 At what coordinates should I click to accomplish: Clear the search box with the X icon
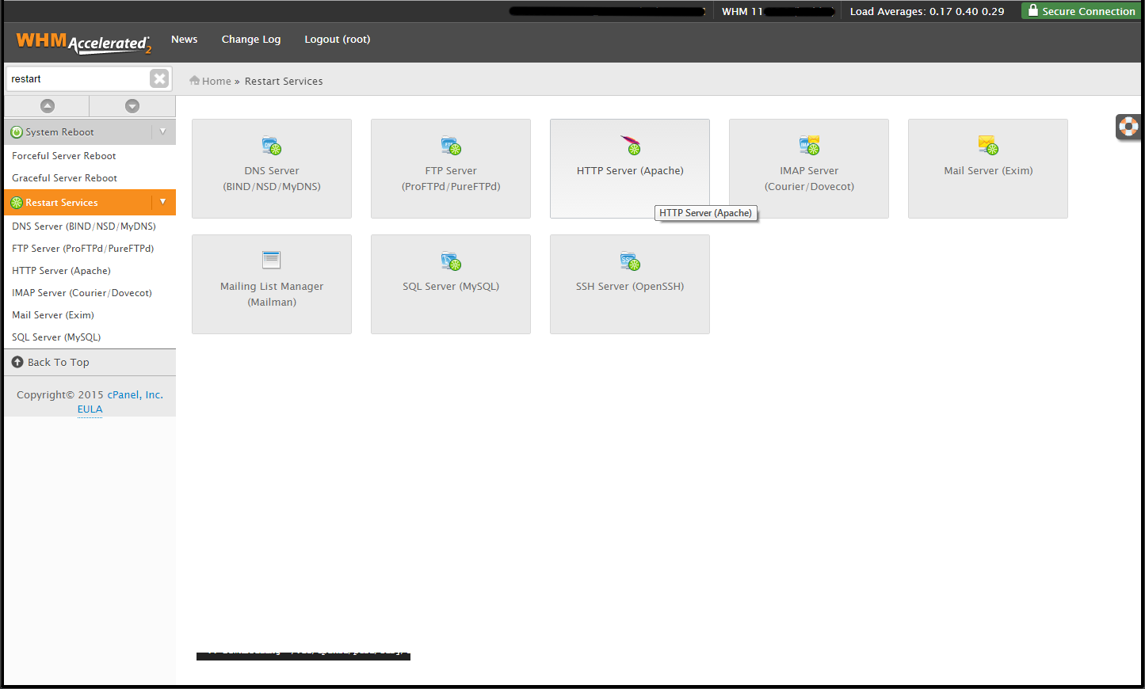coord(159,78)
